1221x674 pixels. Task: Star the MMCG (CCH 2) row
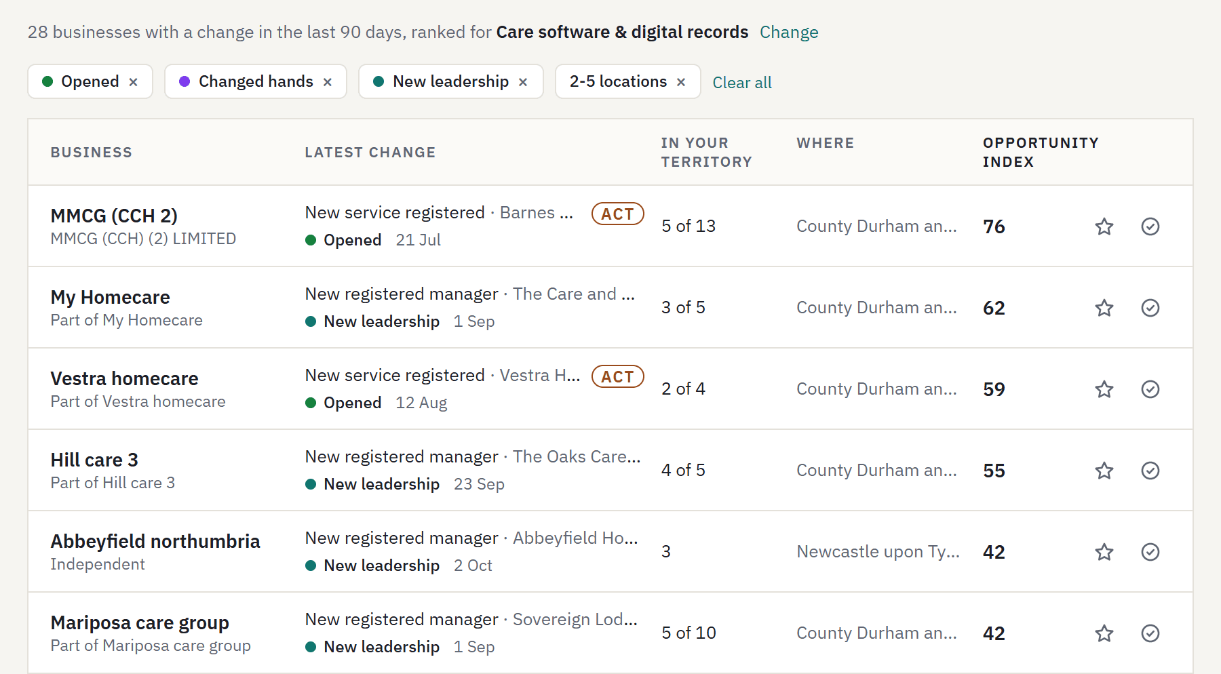(1104, 226)
